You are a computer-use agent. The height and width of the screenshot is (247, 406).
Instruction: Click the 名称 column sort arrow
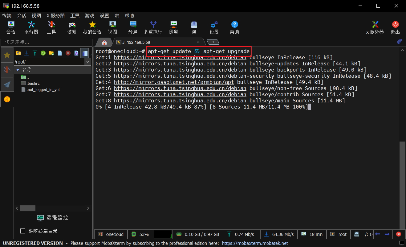pos(18,70)
